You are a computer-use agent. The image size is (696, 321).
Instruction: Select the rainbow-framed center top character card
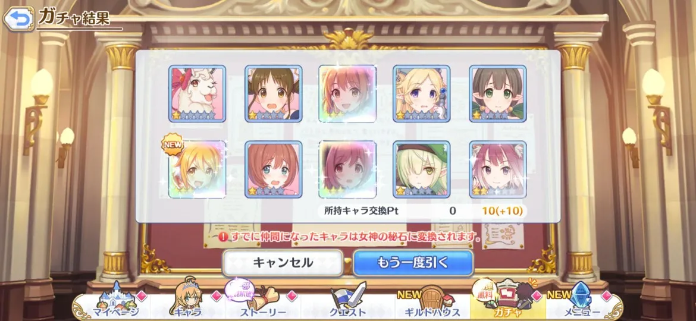pyautogui.click(x=347, y=93)
